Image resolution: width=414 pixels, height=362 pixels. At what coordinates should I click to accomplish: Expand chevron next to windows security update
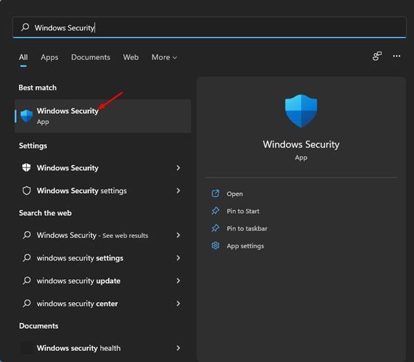click(178, 281)
